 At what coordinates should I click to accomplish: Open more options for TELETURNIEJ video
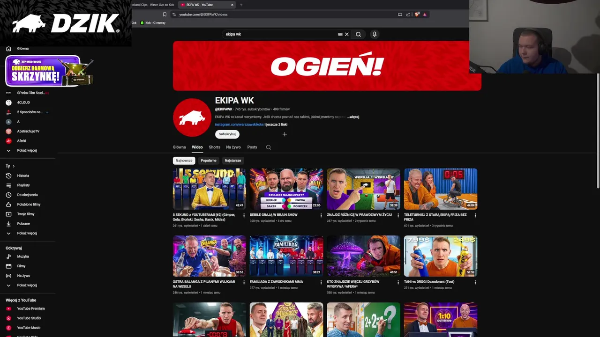click(x=475, y=215)
